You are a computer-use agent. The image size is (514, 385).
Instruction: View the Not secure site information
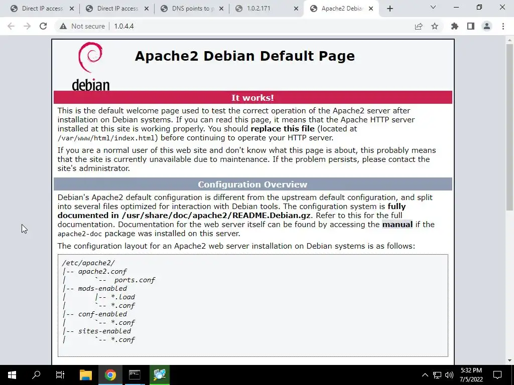(x=82, y=26)
